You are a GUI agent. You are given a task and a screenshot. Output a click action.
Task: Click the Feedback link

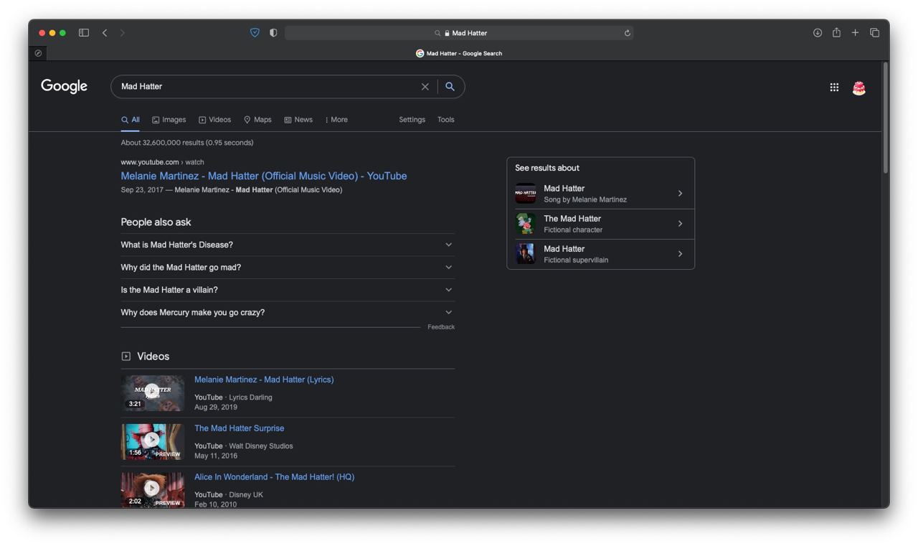pos(441,327)
